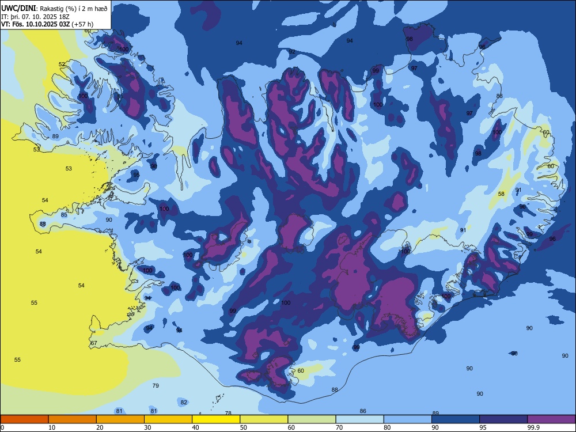Click the "0" legend scale label
This screenshot has height=432, width=576.
click(x=2, y=427)
